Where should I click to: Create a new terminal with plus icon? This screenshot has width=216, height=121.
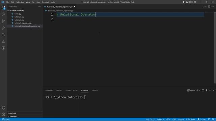click(197, 90)
